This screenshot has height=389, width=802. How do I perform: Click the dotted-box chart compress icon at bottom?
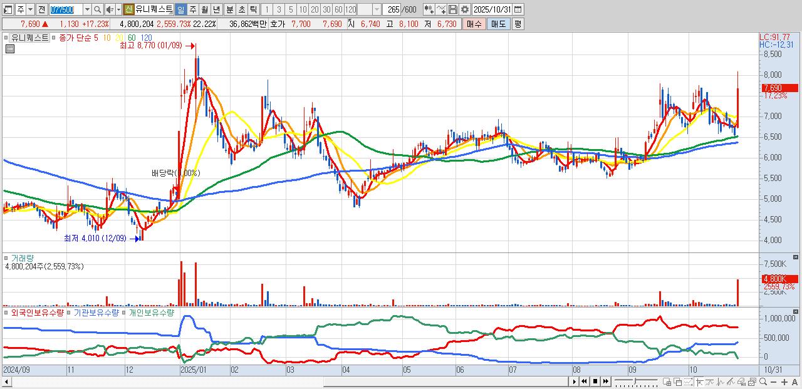[688, 382]
